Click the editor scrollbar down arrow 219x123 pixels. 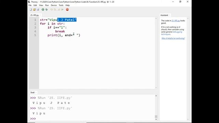tap(156, 88)
